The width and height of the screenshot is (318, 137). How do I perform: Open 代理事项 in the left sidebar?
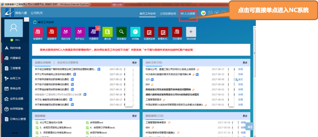(15, 58)
